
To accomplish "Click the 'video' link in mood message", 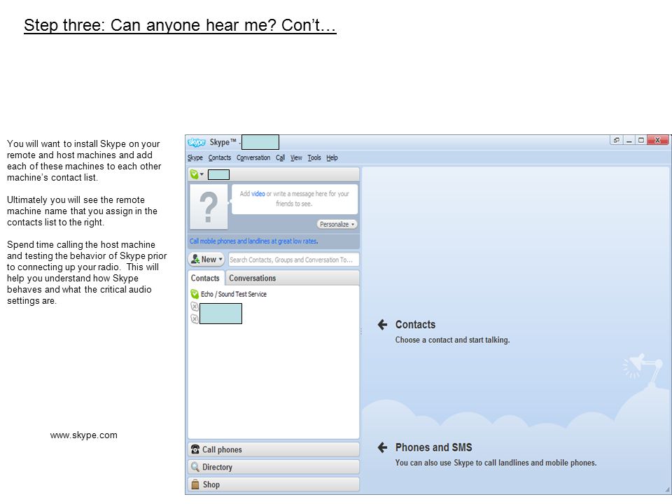I will (258, 194).
